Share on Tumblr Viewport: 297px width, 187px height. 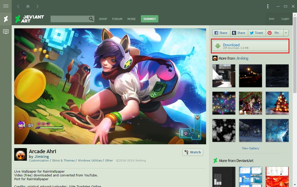coord(239,33)
